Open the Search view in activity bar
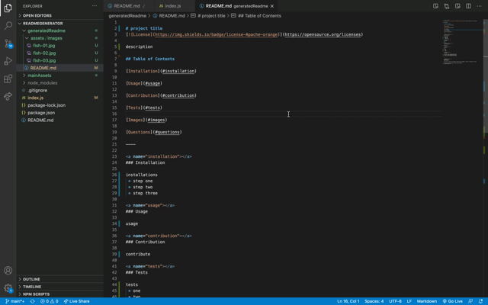The image size is (488, 305). click(8, 24)
